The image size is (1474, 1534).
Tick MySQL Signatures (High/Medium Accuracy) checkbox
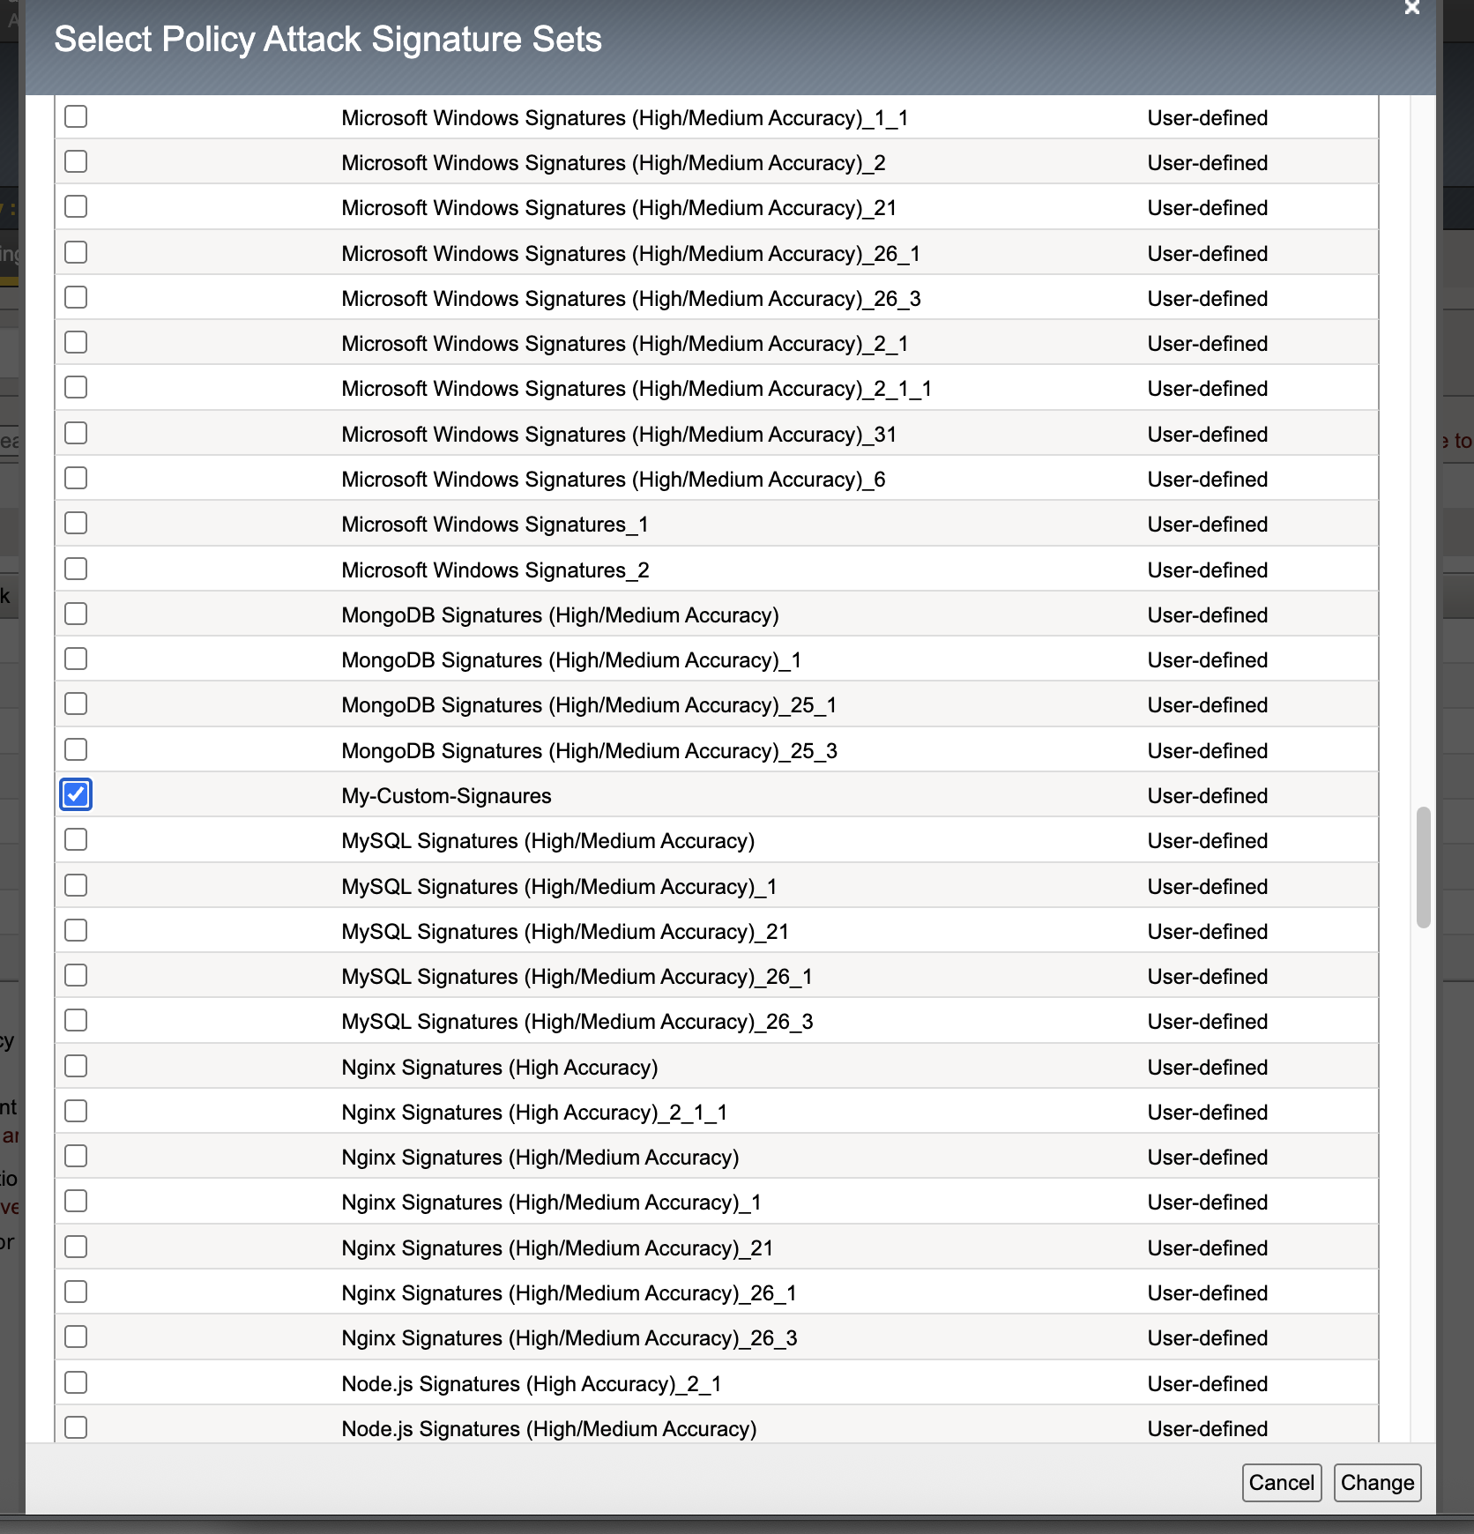(76, 839)
